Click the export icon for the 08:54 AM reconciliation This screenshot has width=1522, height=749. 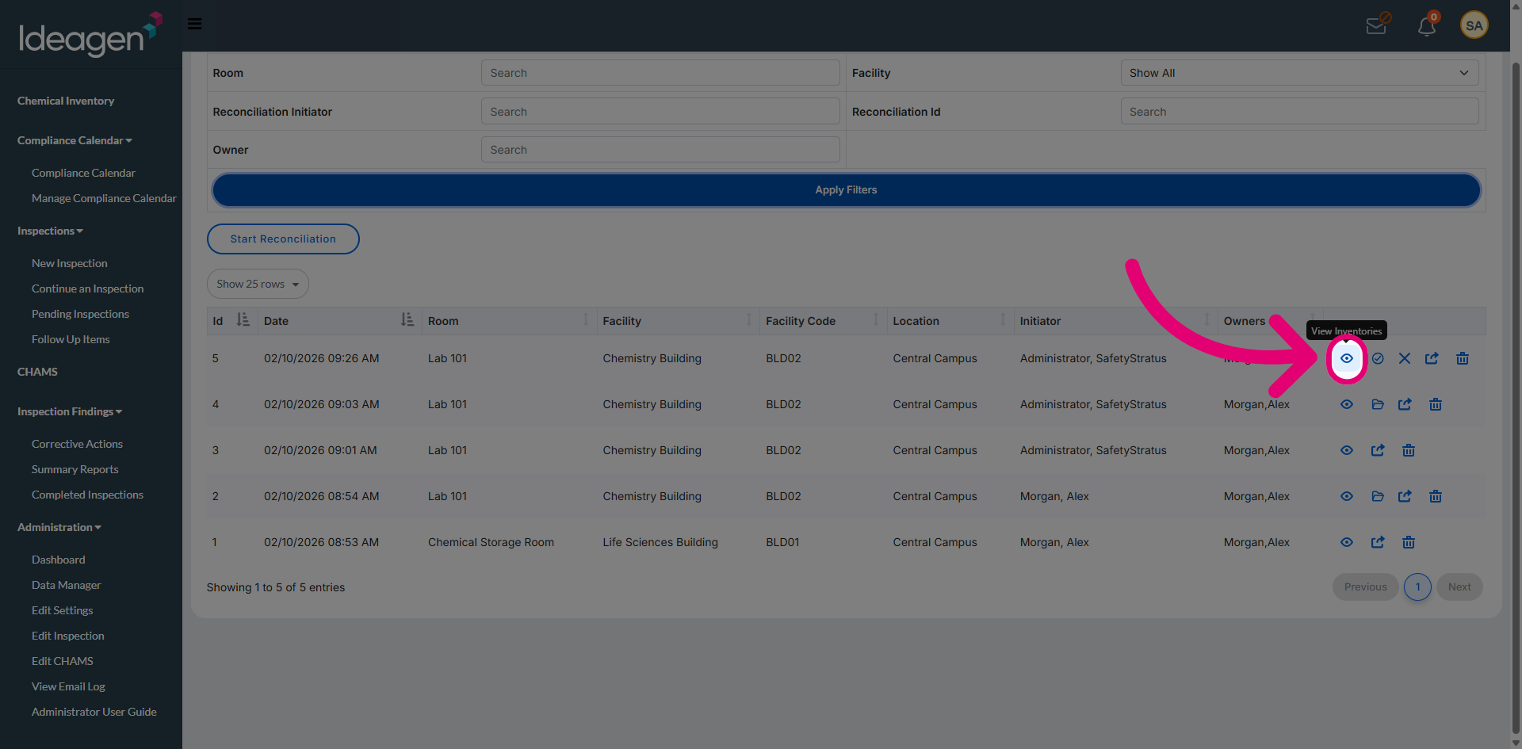coord(1405,496)
